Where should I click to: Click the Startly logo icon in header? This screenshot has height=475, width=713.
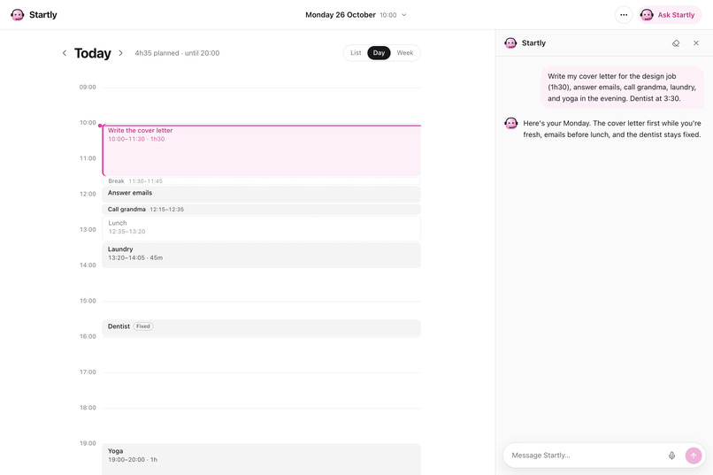tap(18, 14)
